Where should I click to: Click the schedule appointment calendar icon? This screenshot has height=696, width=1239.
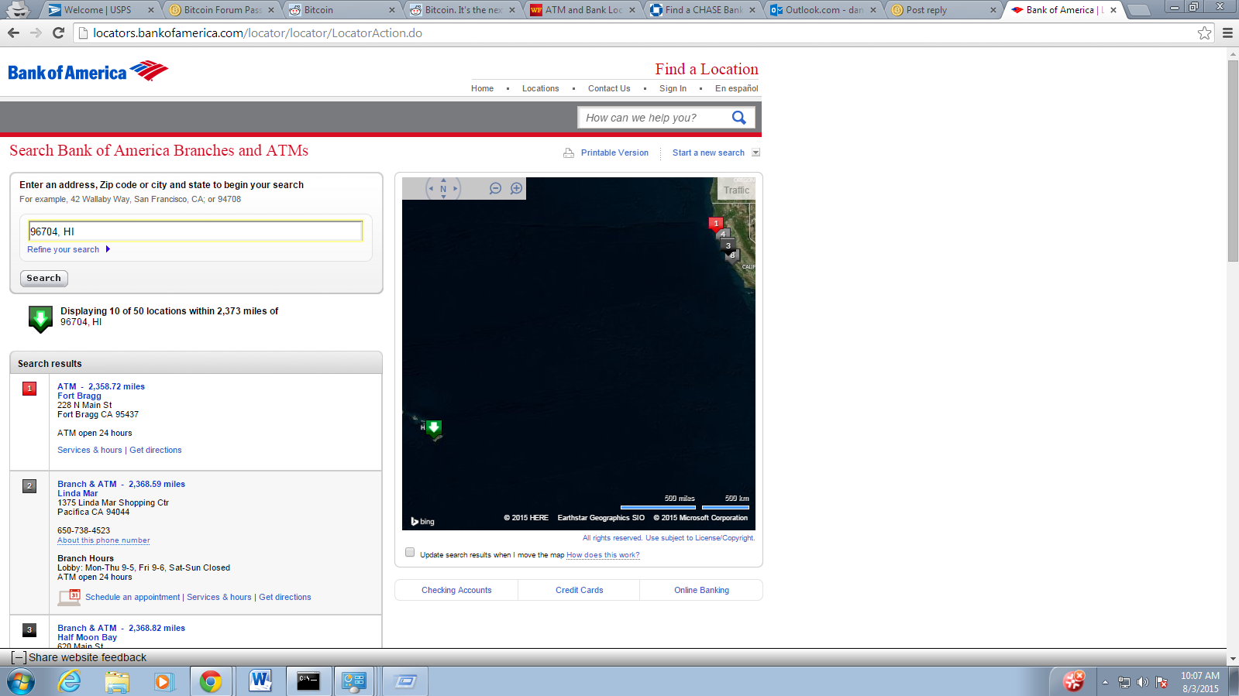(69, 597)
